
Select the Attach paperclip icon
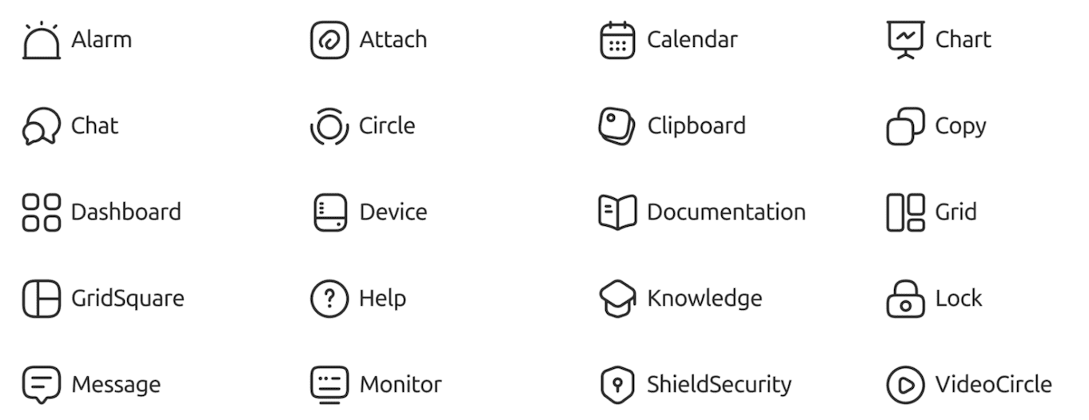329,40
